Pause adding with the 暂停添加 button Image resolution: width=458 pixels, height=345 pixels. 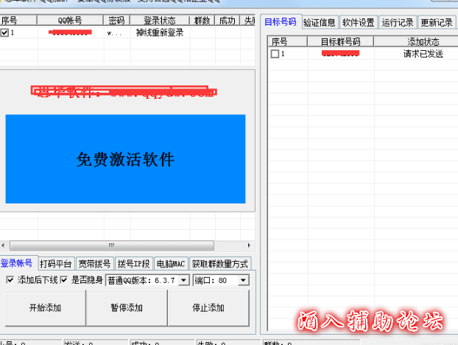click(126, 307)
